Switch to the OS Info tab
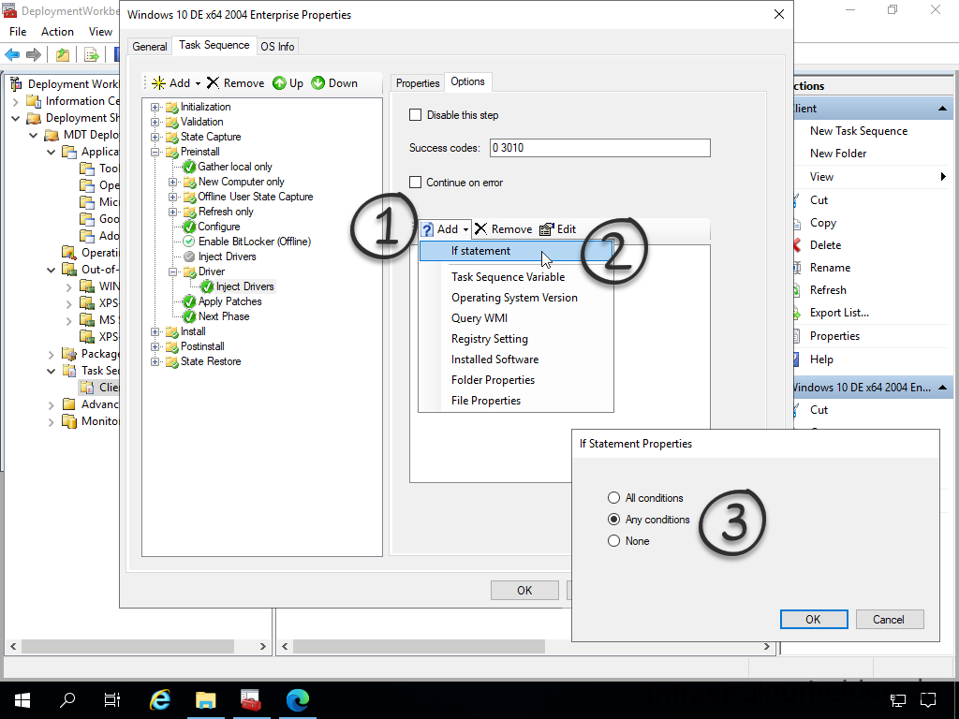 coord(277,47)
